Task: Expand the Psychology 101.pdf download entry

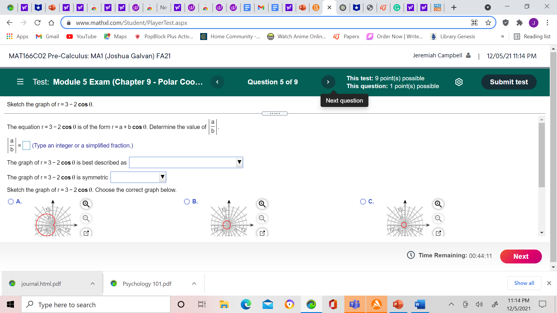Action: 194,283
